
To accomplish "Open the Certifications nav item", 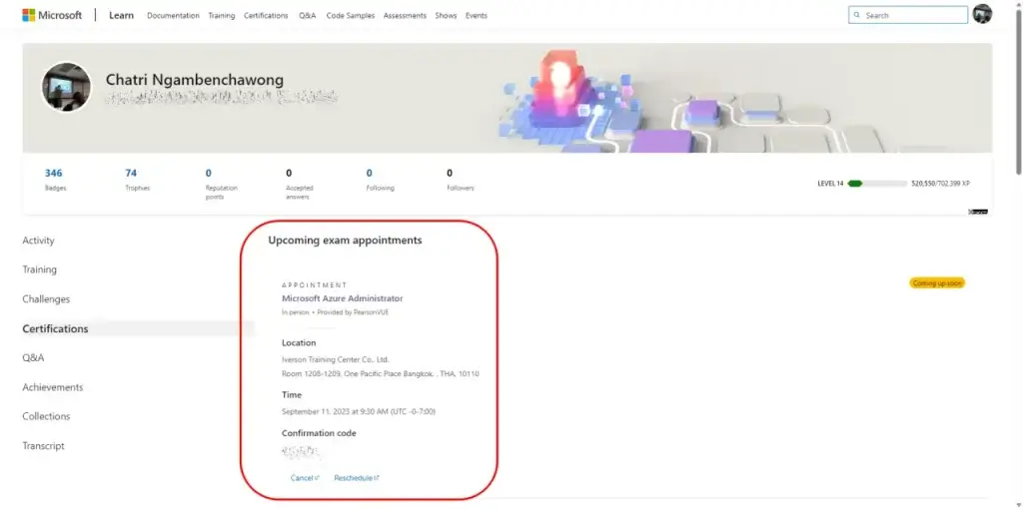I will coord(266,16).
